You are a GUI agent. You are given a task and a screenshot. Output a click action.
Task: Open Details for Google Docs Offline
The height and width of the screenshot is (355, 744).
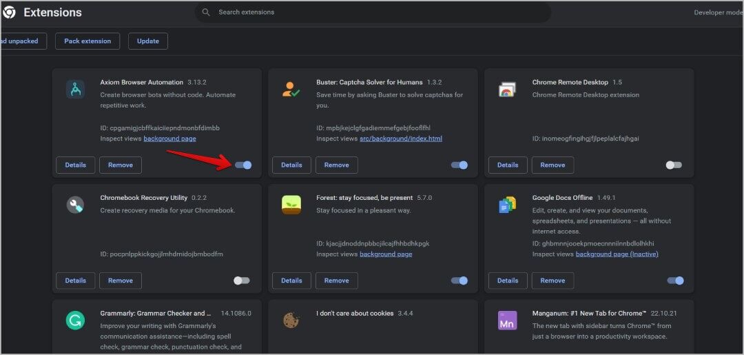pyautogui.click(x=508, y=281)
